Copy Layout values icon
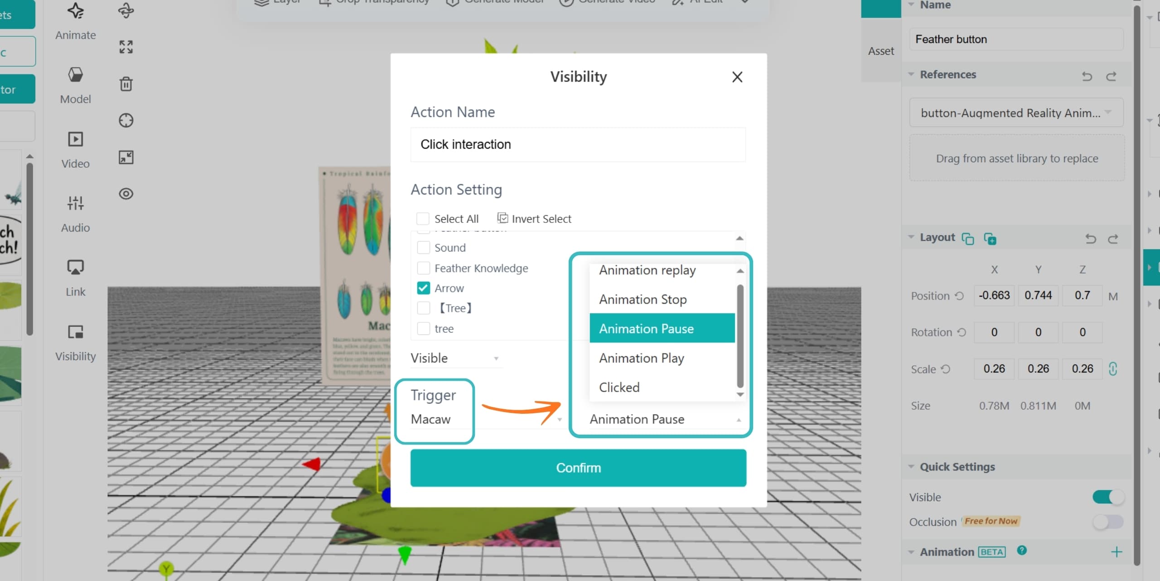Screen dimensions: 1160x581 pos(967,238)
